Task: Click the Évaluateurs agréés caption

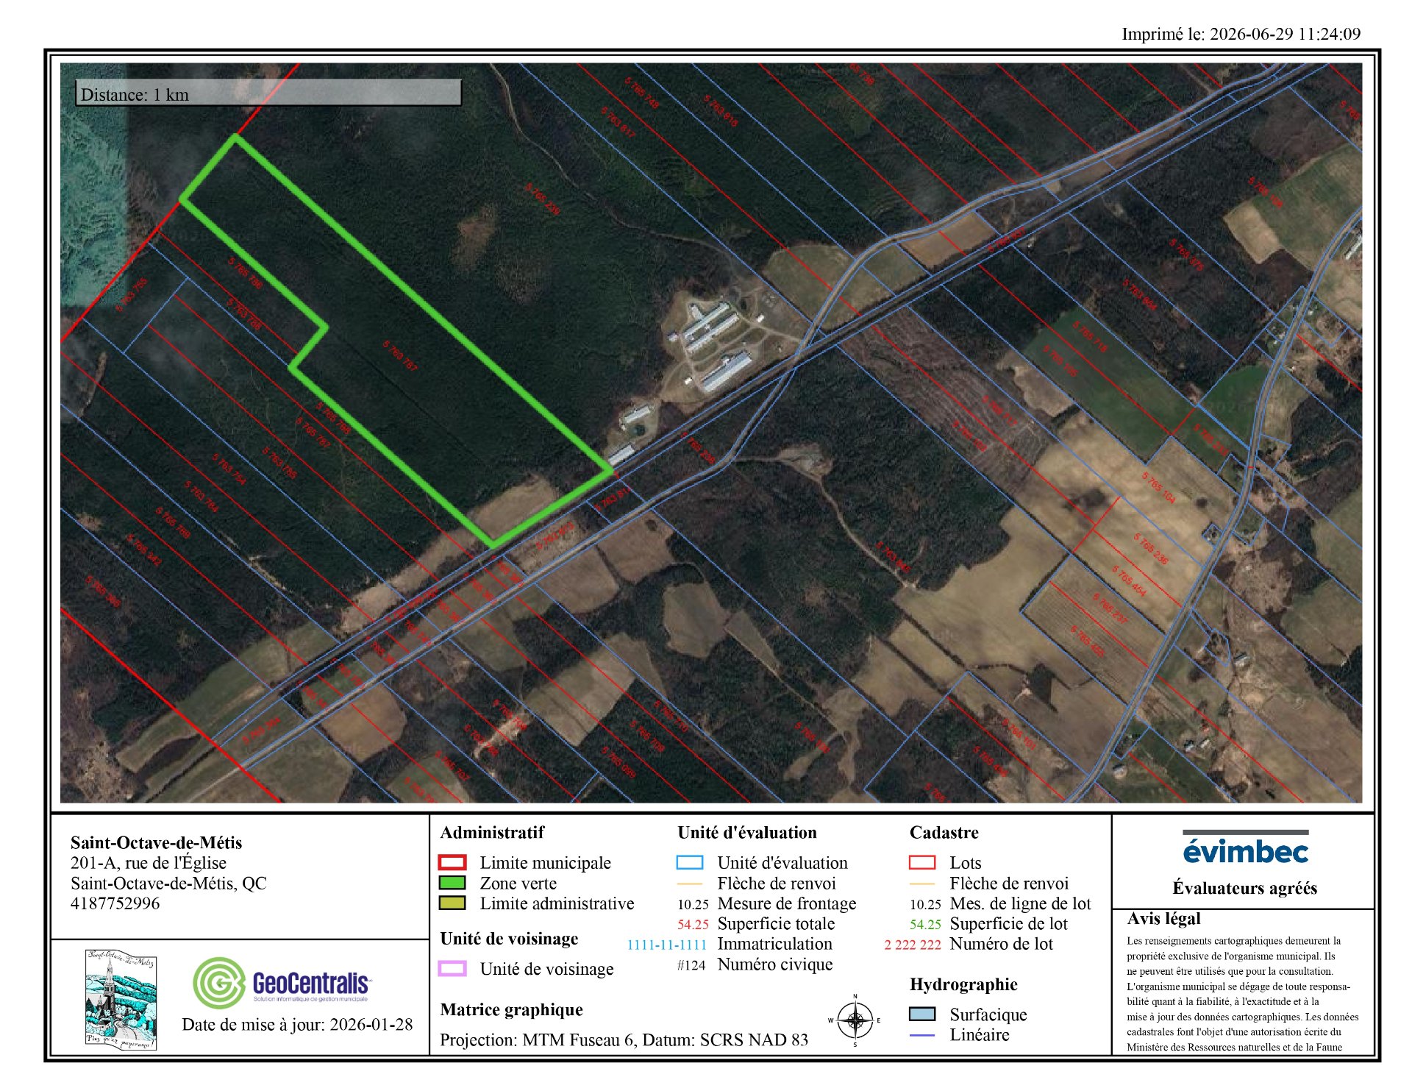Action: (1244, 887)
